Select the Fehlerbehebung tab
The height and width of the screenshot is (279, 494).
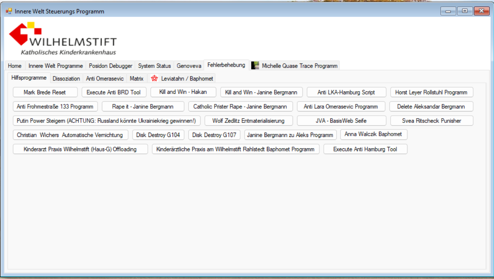coord(226,65)
